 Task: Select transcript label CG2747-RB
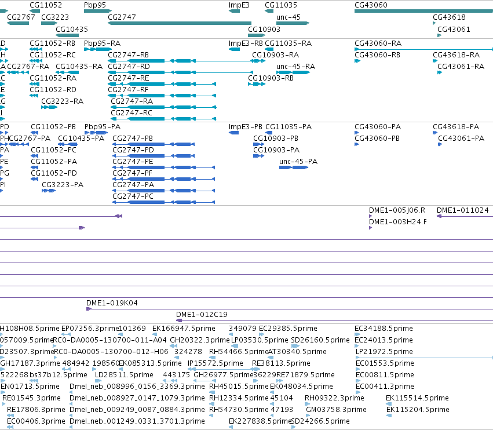point(128,54)
